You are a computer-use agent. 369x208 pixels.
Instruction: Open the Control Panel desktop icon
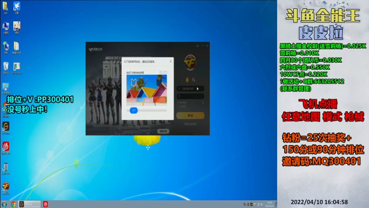6,88
